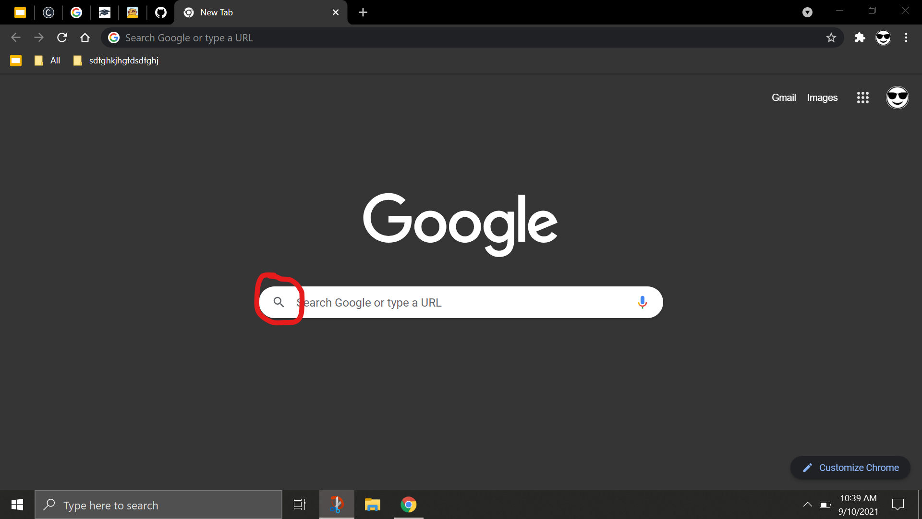Open the Google apps launcher grid
Viewport: 922px width, 519px height.
[862, 98]
